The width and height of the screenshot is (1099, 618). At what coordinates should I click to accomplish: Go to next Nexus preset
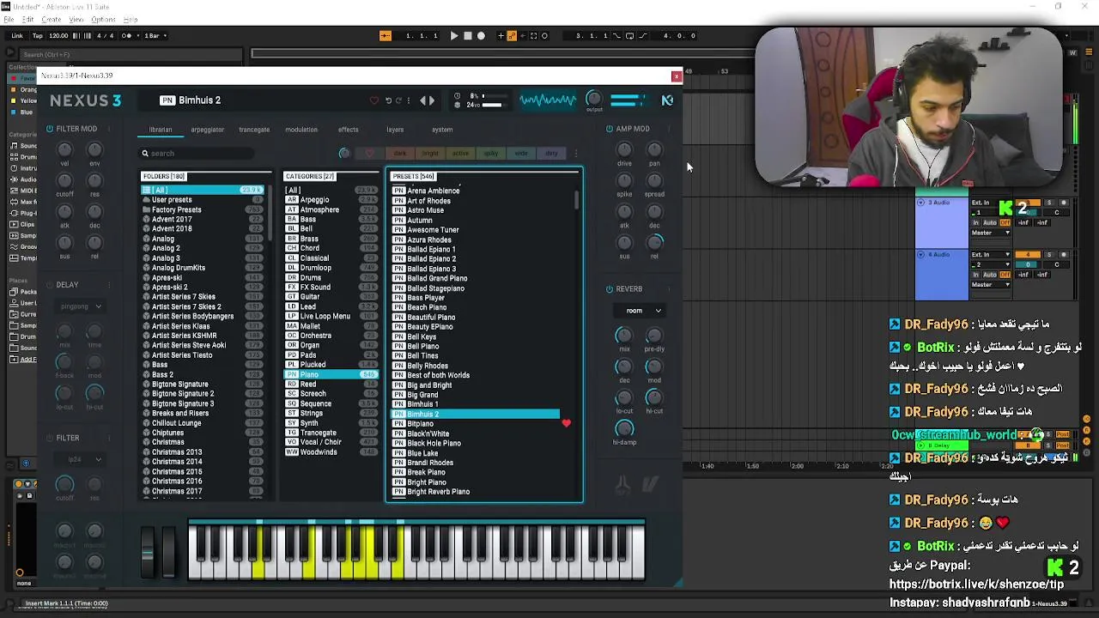pos(431,100)
